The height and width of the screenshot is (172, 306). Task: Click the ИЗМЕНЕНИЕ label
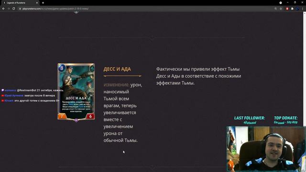pos(116,85)
